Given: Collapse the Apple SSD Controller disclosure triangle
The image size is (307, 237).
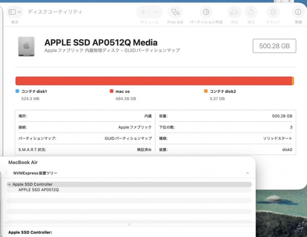Looking at the screenshot, I should pyautogui.click(x=9, y=185).
